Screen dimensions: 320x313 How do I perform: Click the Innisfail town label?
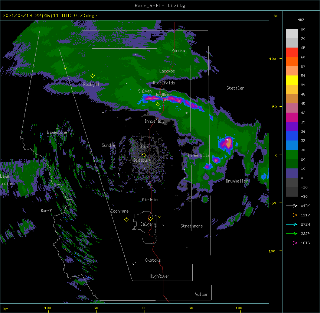click(x=154, y=121)
